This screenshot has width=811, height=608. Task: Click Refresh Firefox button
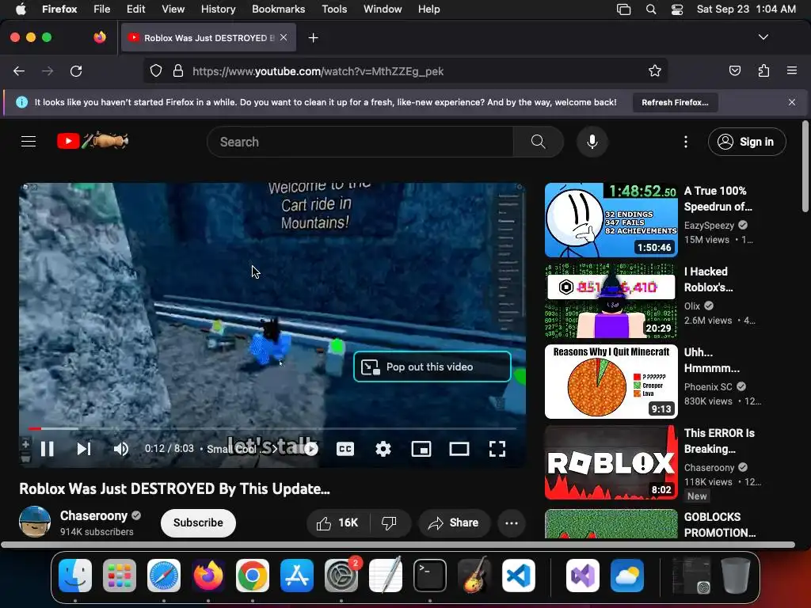[x=675, y=102]
